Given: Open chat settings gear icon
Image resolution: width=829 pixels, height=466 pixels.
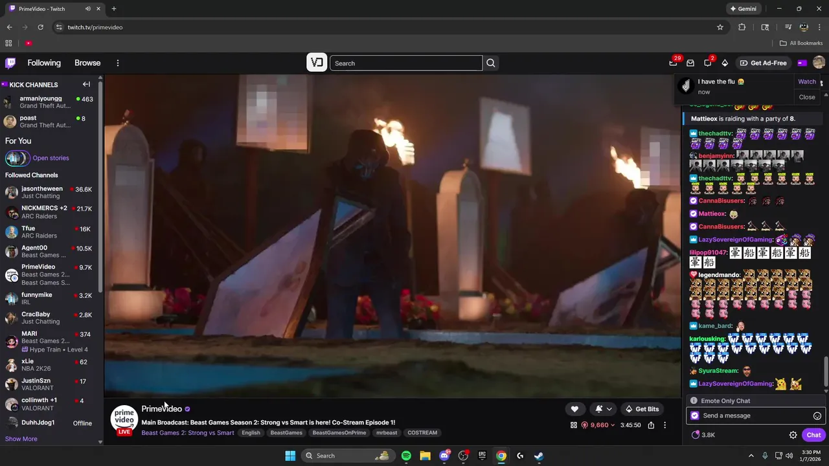Looking at the screenshot, I should pos(793,435).
